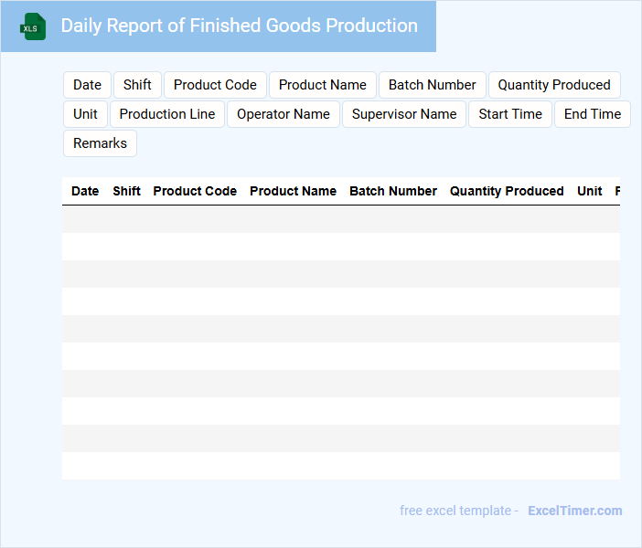The image size is (642, 548).
Task: Pick the Quantity Produced tag
Action: pos(553,85)
